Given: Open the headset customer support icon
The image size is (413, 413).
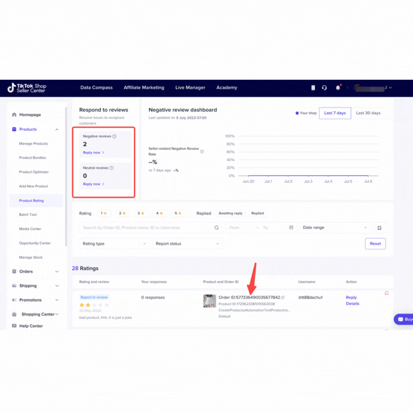Looking at the screenshot, I should 324,87.
